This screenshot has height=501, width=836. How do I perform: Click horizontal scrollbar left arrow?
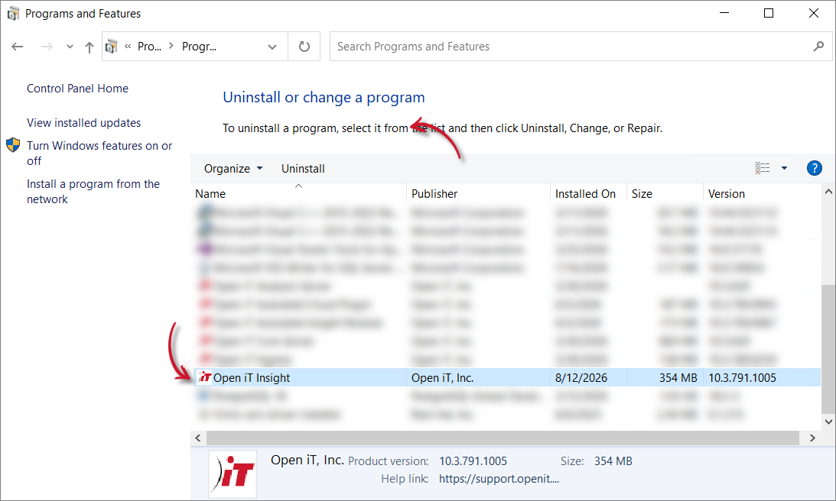[x=198, y=438]
